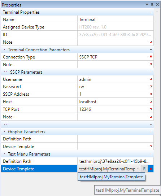Open the Device Template combo box arrow
Screen dimensions: 161x196
(138, 169)
